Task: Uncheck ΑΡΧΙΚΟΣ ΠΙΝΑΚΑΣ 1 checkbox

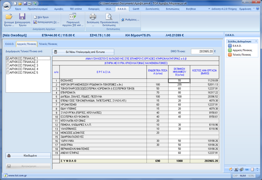Action: (8, 58)
